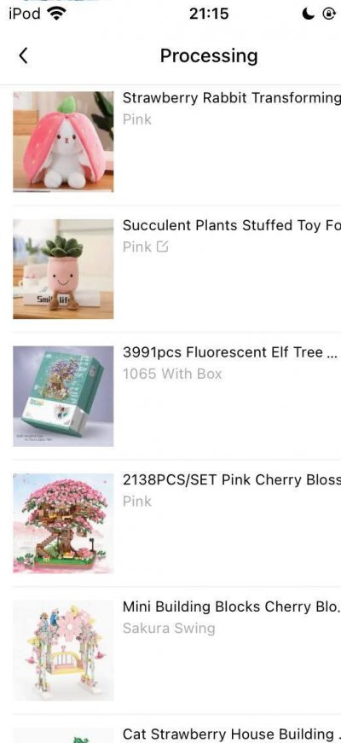Tap the Do Not Disturb moon icon

308,15
